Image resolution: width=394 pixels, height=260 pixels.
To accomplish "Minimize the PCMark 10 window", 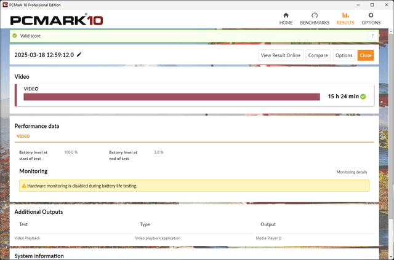I will click(358, 5).
